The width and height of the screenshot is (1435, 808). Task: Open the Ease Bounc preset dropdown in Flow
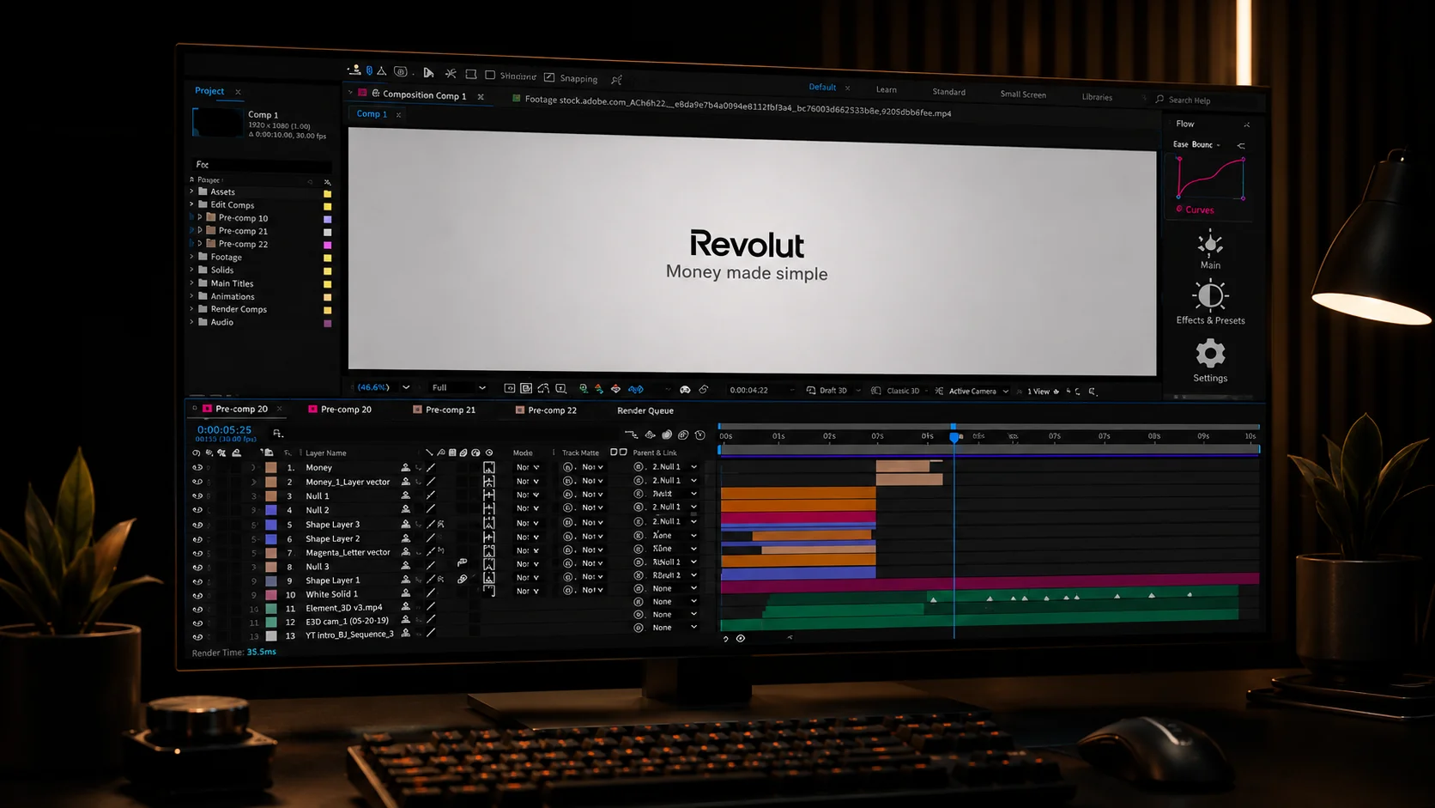tap(1196, 144)
